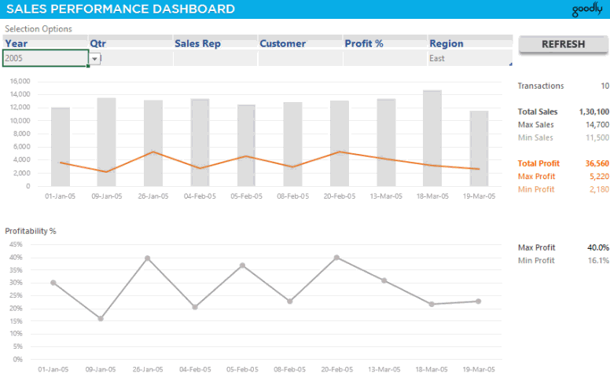This screenshot has width=610, height=377.
Task: Select the 19-Mar-05 sales bar
Action: pyautogui.click(x=479, y=148)
